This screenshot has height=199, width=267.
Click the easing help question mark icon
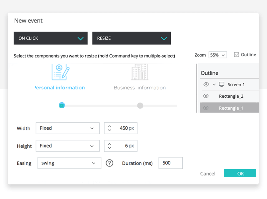pos(110,163)
